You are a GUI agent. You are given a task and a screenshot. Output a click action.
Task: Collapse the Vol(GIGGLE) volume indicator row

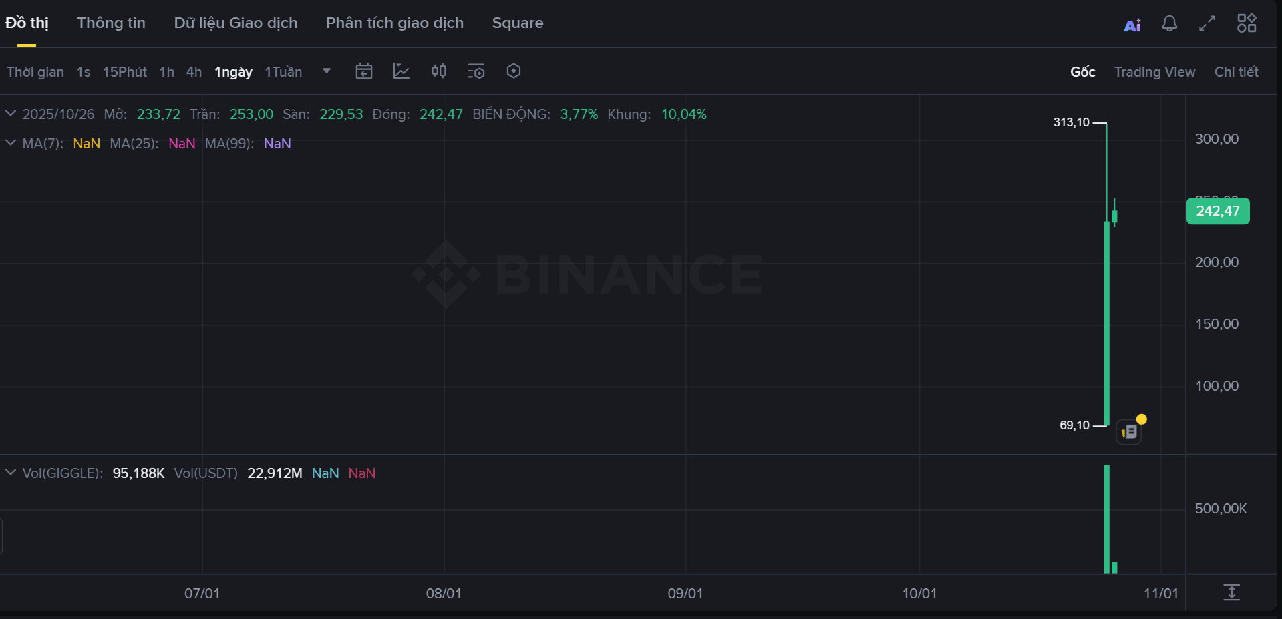click(11, 473)
